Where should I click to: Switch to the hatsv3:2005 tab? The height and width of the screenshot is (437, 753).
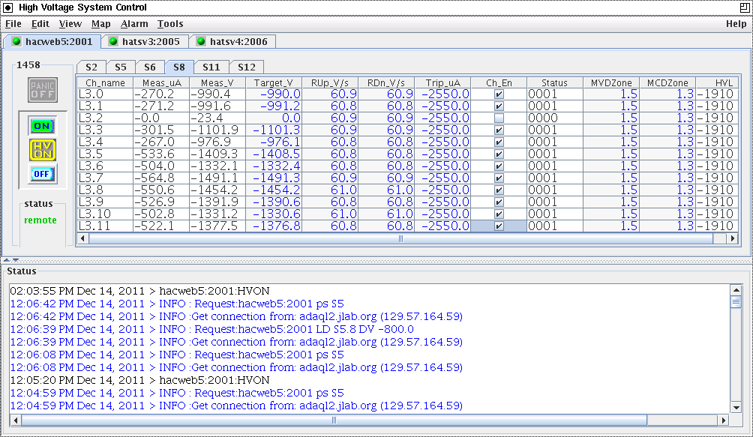(x=145, y=42)
